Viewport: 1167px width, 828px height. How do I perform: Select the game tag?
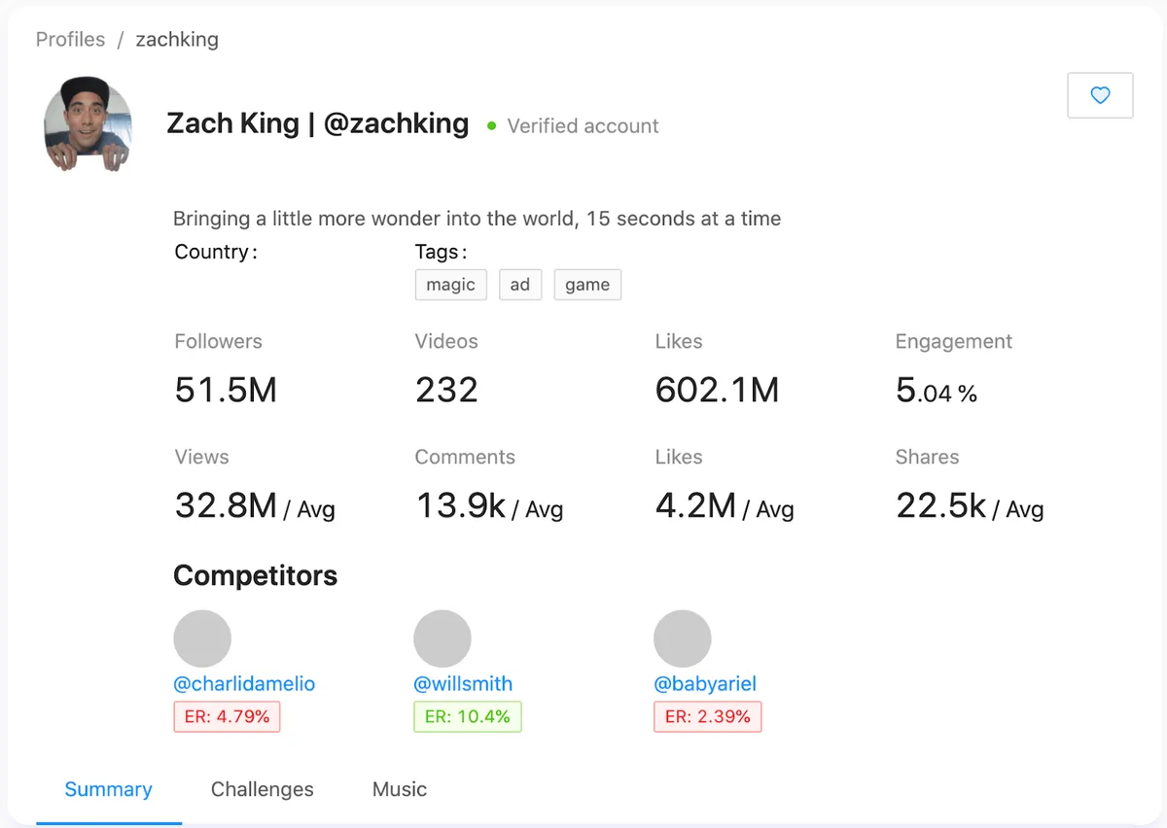pyautogui.click(x=587, y=285)
